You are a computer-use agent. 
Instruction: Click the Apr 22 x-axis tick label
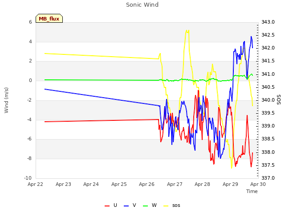[x=35, y=184]
